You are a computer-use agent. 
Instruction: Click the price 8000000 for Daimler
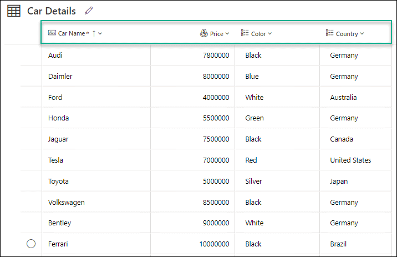216,76
